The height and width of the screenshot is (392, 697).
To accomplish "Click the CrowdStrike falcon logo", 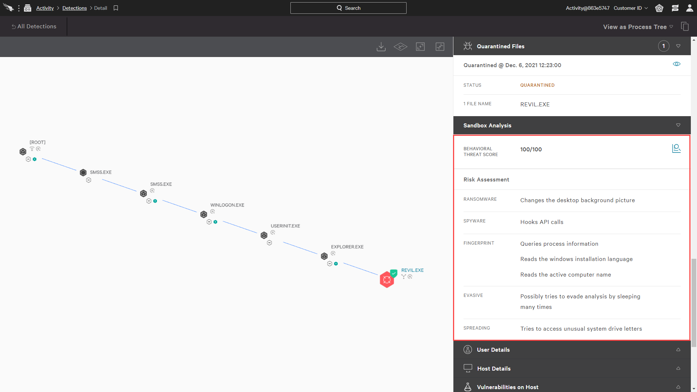I will click(8, 8).
